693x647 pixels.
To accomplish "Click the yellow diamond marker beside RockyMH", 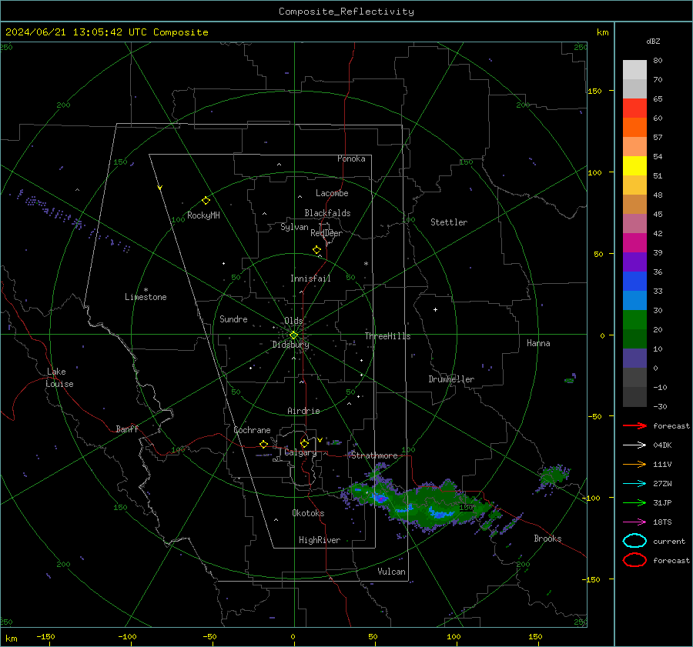I will [x=206, y=201].
